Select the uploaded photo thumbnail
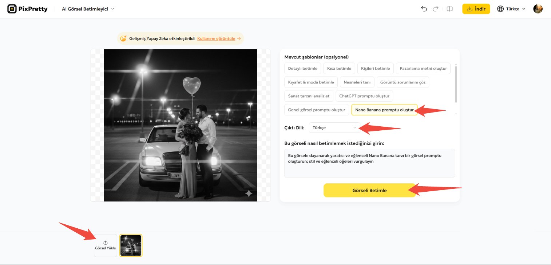Image resolution: width=551 pixels, height=265 pixels. pos(131,245)
